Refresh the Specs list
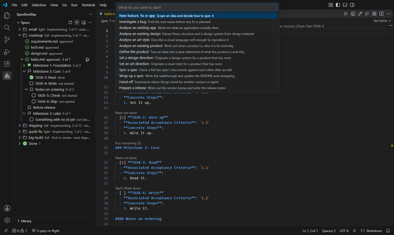The width and height of the screenshot is (394, 235). coord(70,22)
